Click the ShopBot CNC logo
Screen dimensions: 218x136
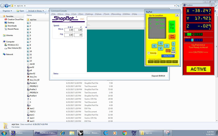point(68,19)
